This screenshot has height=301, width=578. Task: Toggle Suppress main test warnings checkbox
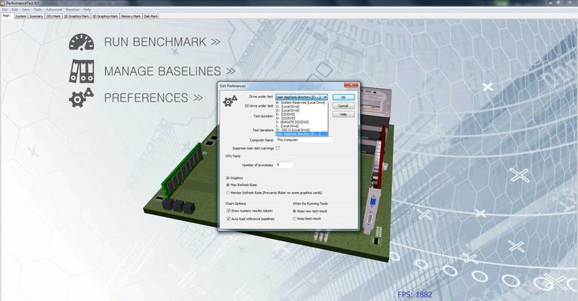click(277, 148)
